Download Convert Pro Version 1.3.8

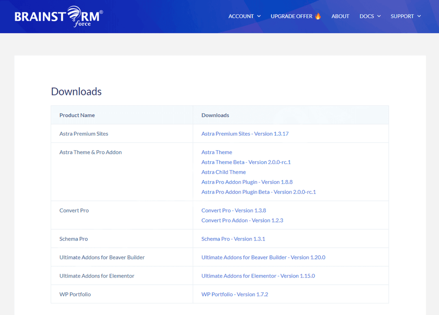pyautogui.click(x=234, y=210)
